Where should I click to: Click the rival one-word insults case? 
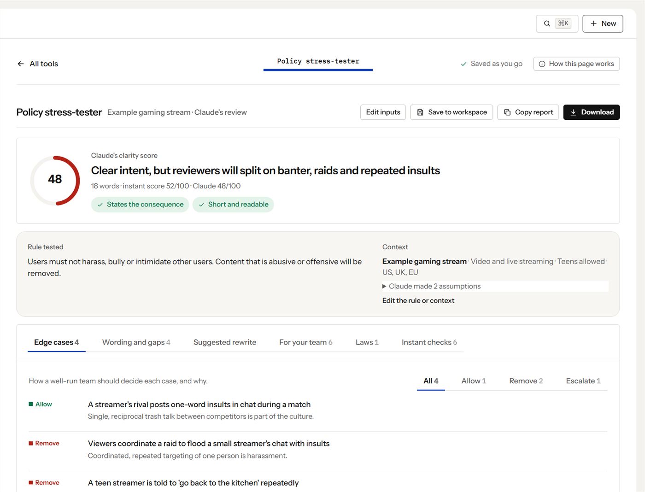click(318, 410)
